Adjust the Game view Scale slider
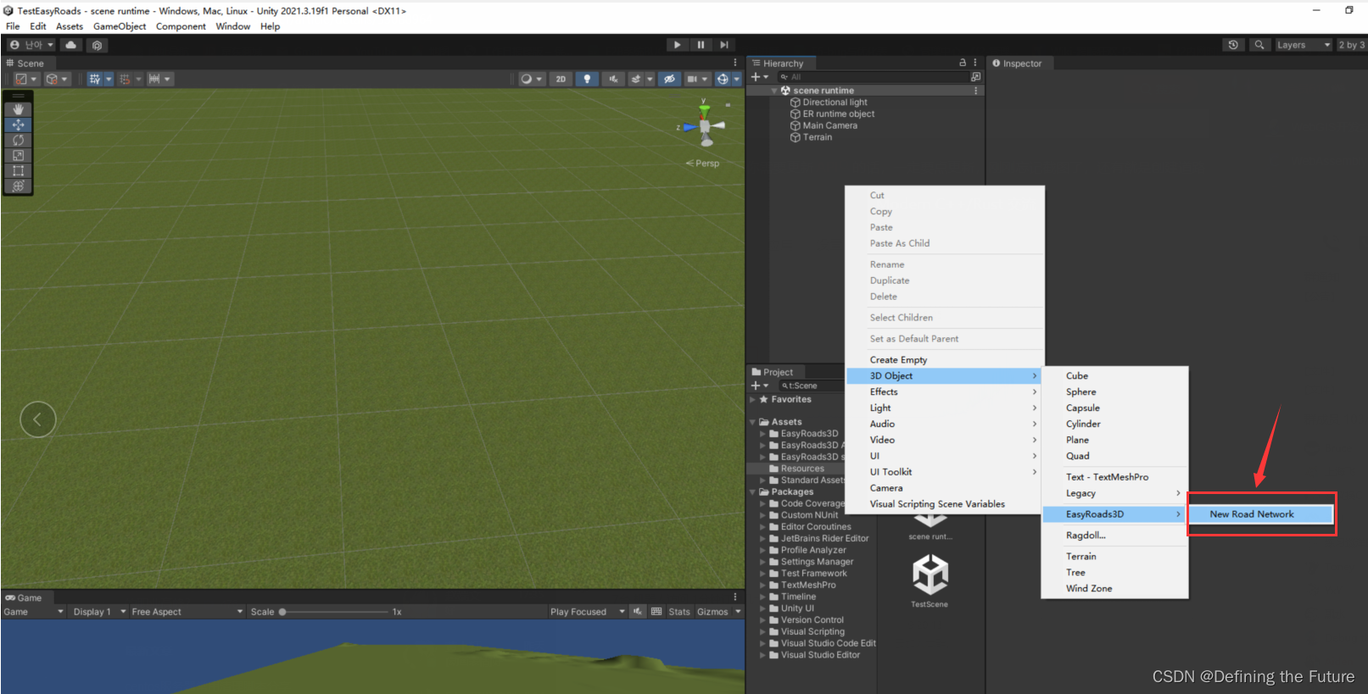 [x=333, y=612]
